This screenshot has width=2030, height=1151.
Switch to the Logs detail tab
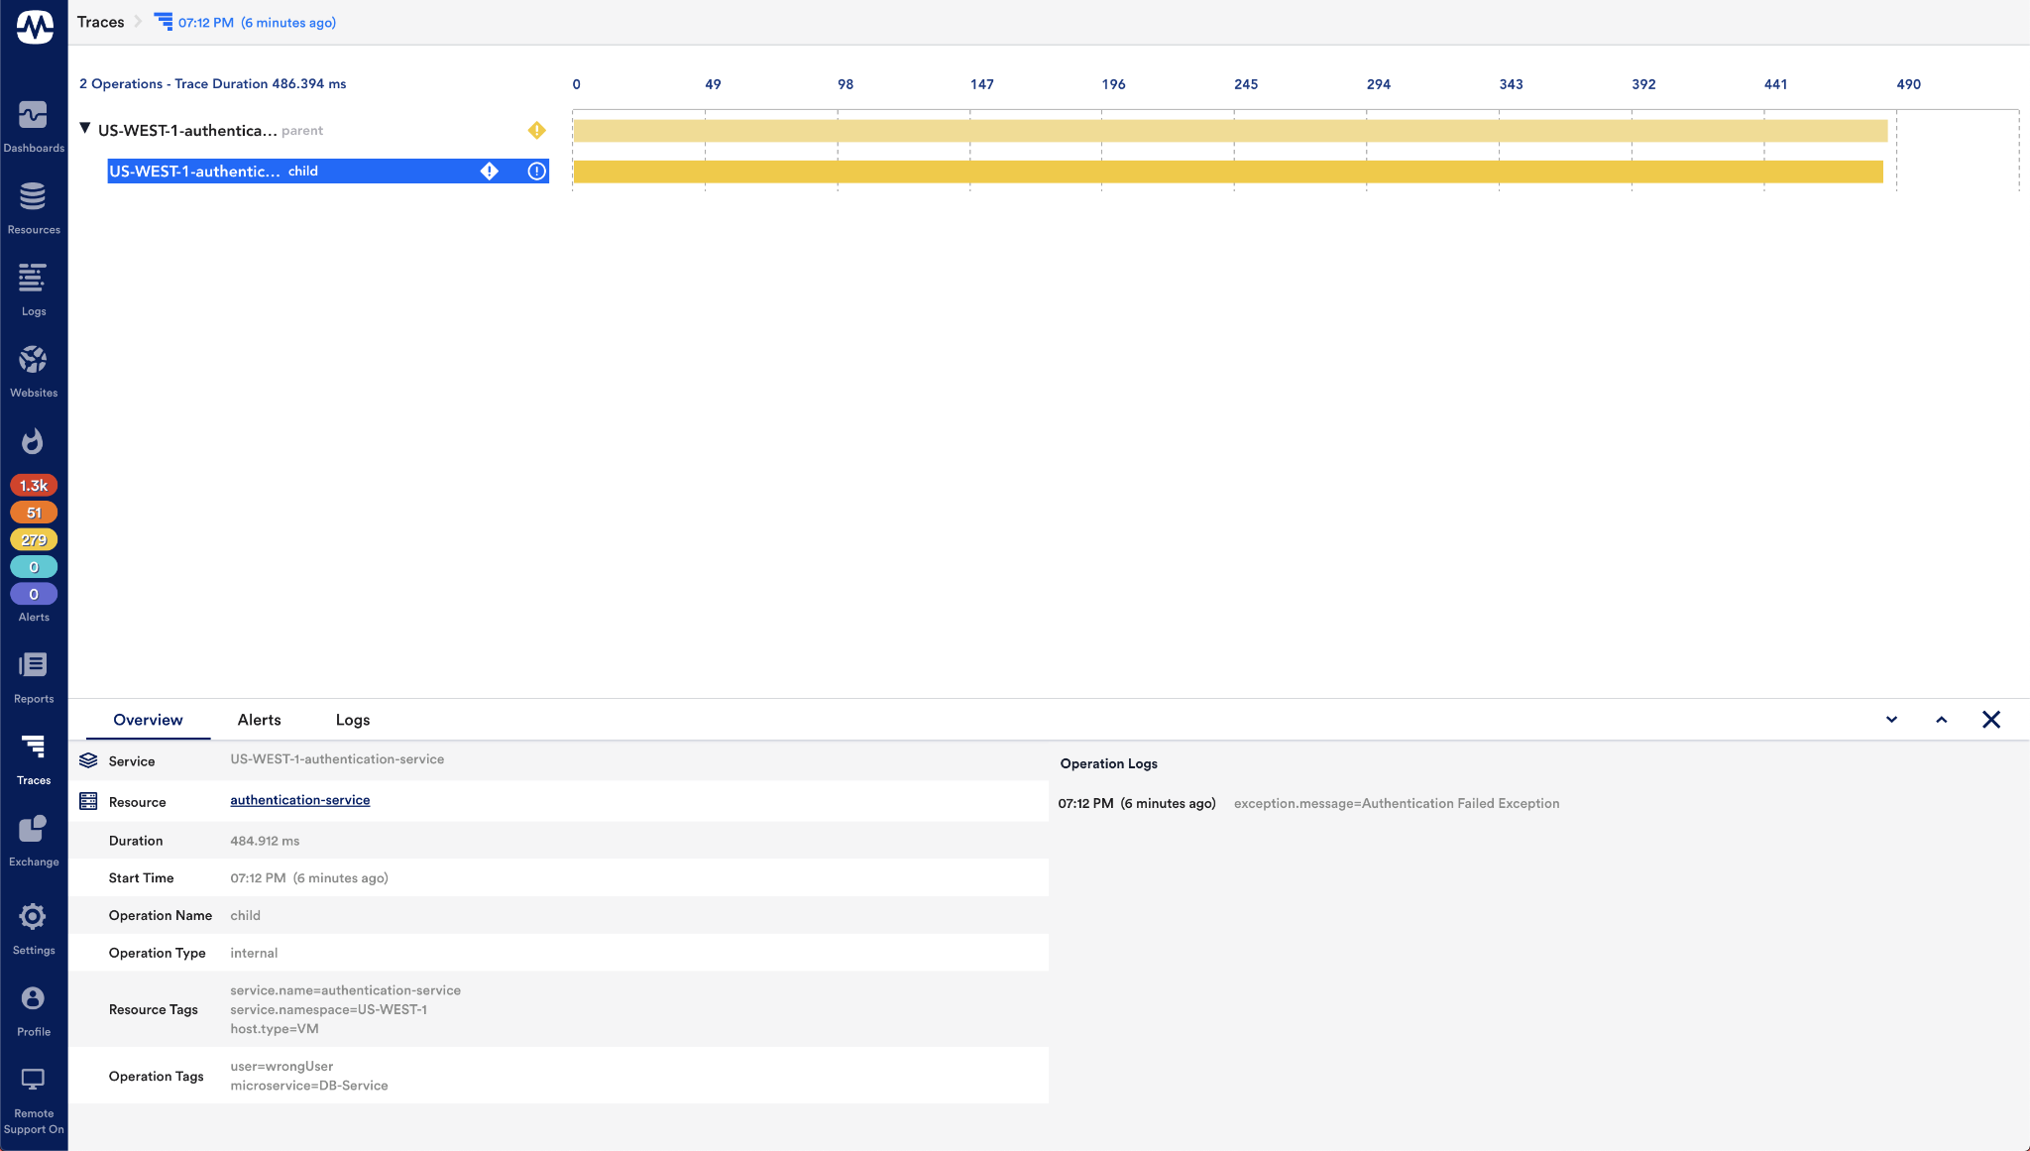[x=353, y=720]
